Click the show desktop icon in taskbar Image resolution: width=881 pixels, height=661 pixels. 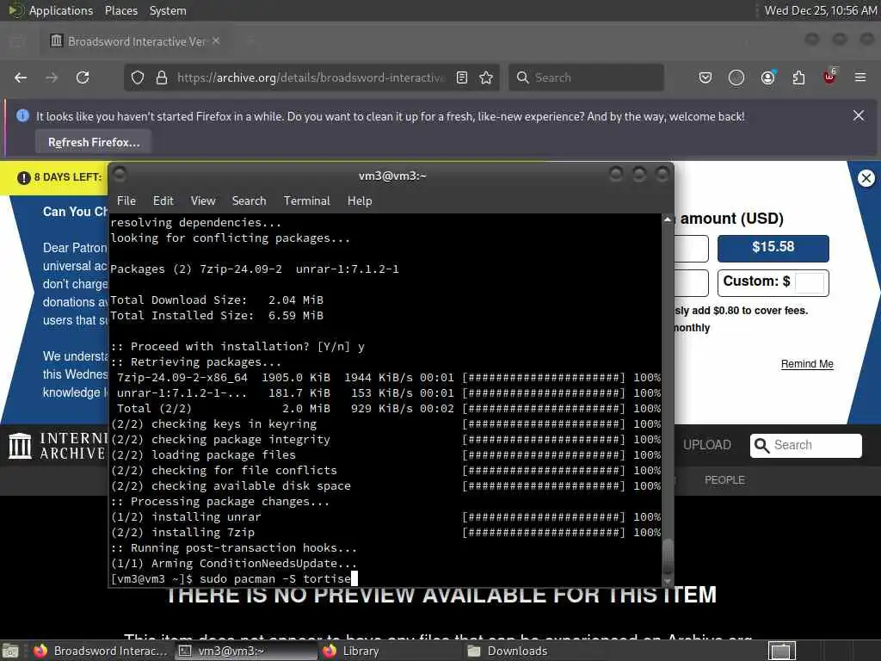pos(10,651)
